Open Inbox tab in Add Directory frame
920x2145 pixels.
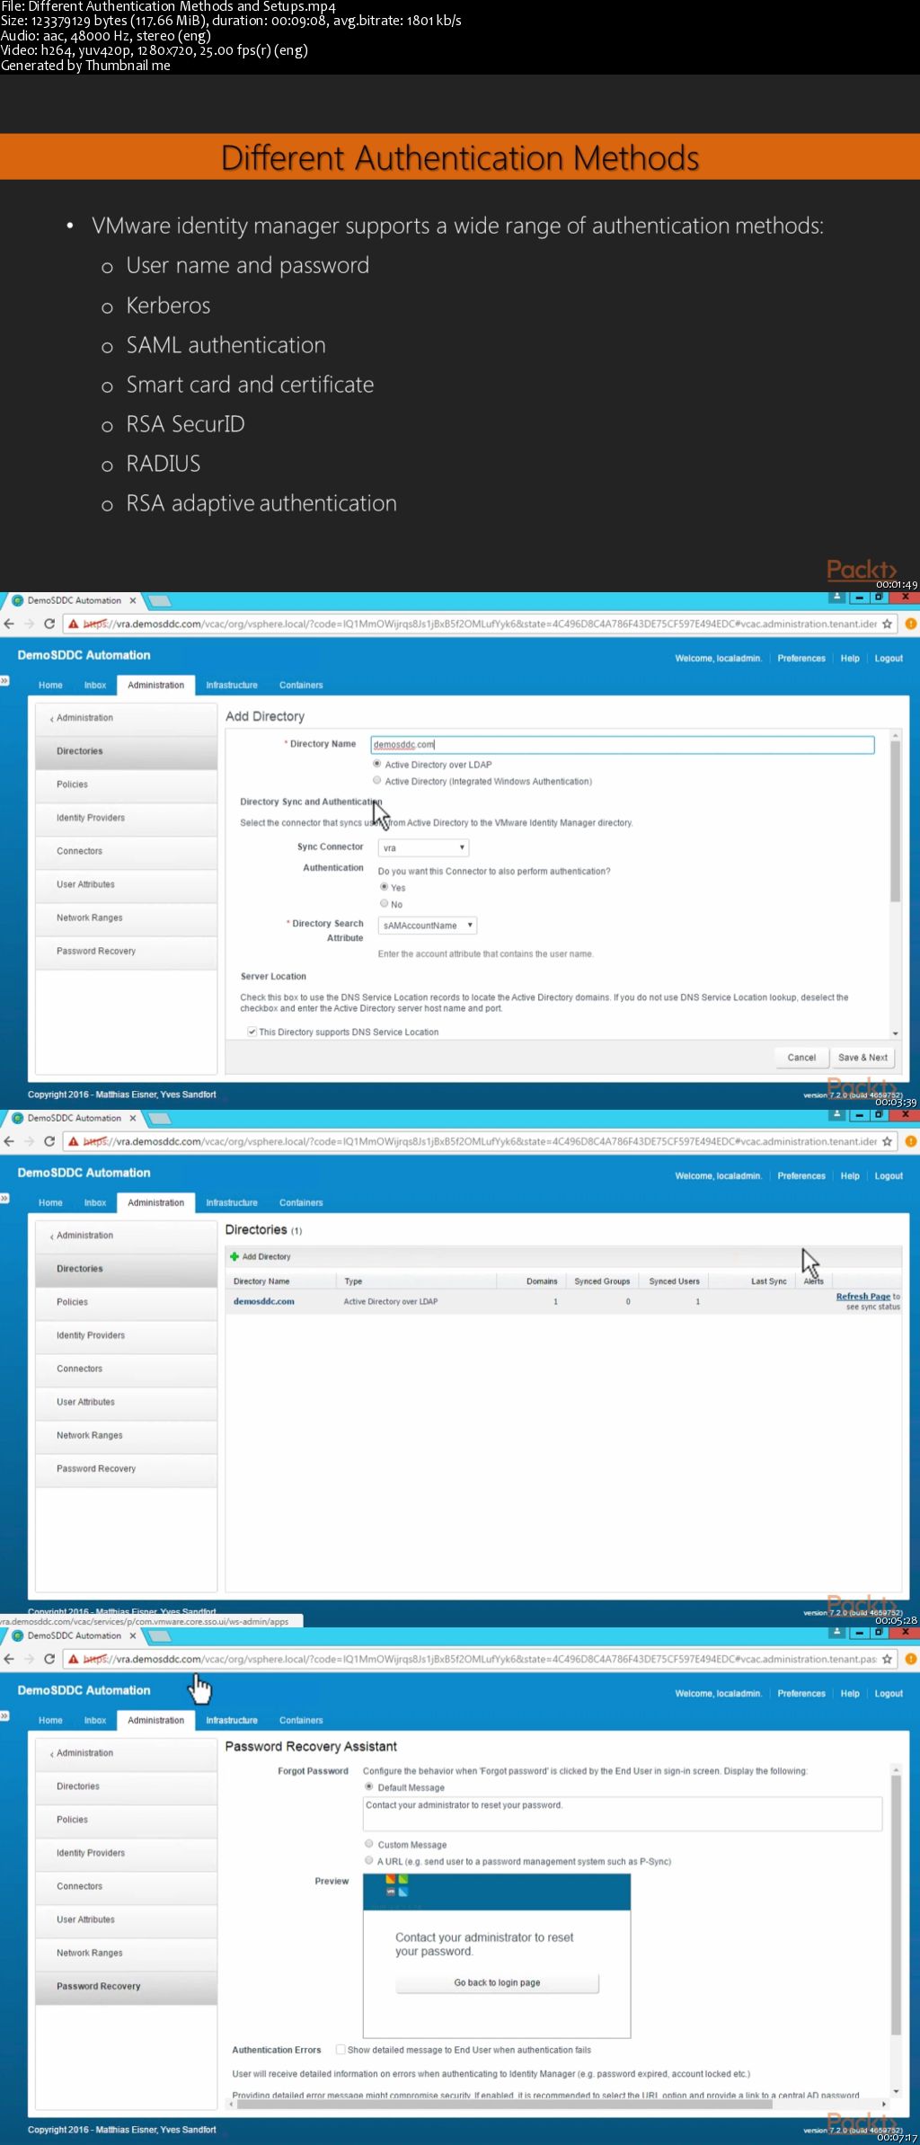coord(95,685)
